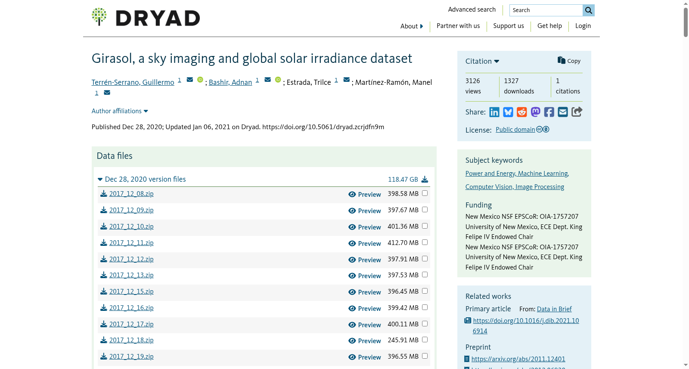This screenshot has height=369, width=689.
Task: Preview the 2017_12_10.zip file
Action: coord(365,227)
